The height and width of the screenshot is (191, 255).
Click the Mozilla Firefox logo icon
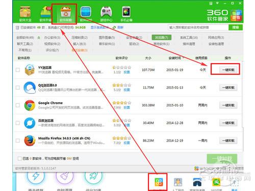point(30,141)
